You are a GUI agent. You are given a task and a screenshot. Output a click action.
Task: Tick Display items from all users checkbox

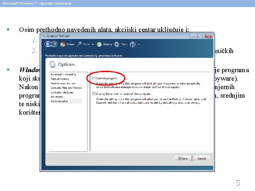(94, 93)
